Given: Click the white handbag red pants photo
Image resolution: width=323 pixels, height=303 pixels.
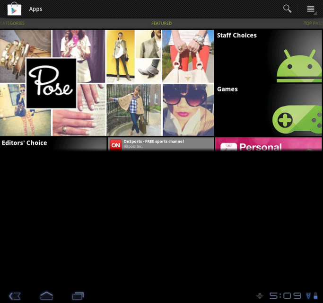Looking at the screenshot, I should tap(188, 56).
